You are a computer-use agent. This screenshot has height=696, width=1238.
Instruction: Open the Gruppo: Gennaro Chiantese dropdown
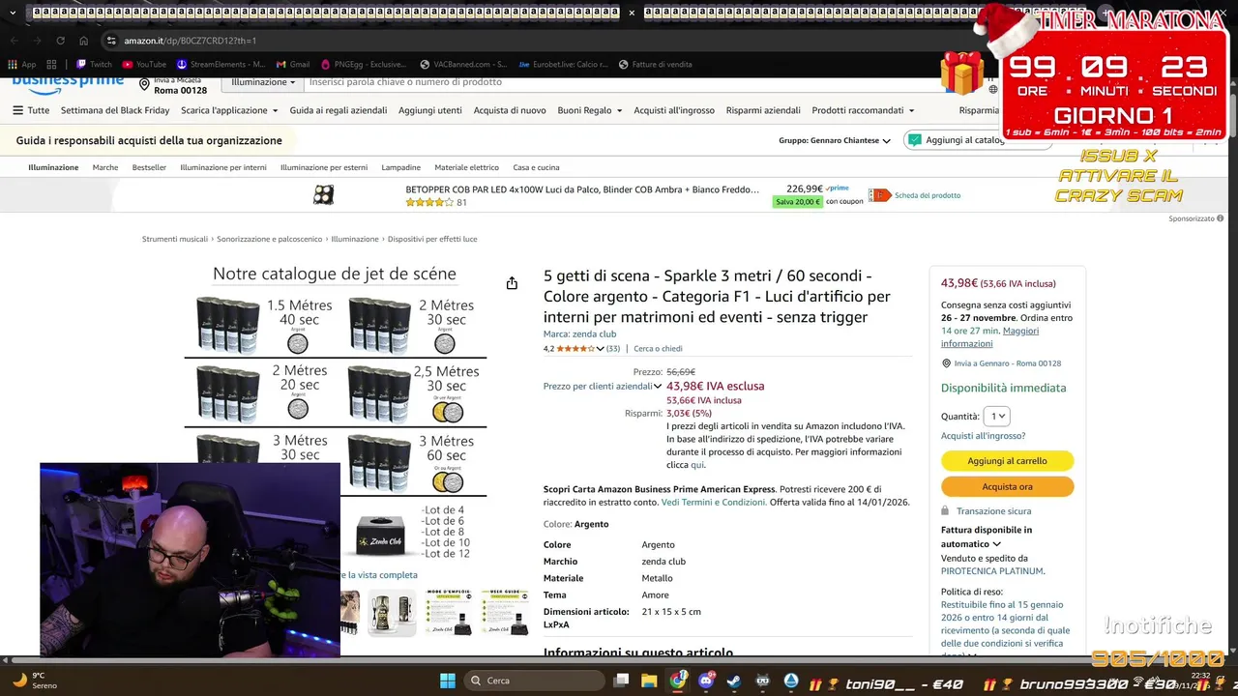835,140
